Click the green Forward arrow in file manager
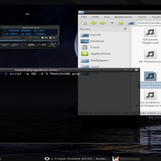The height and width of the screenshot is (161, 161). [x=103, y=23]
